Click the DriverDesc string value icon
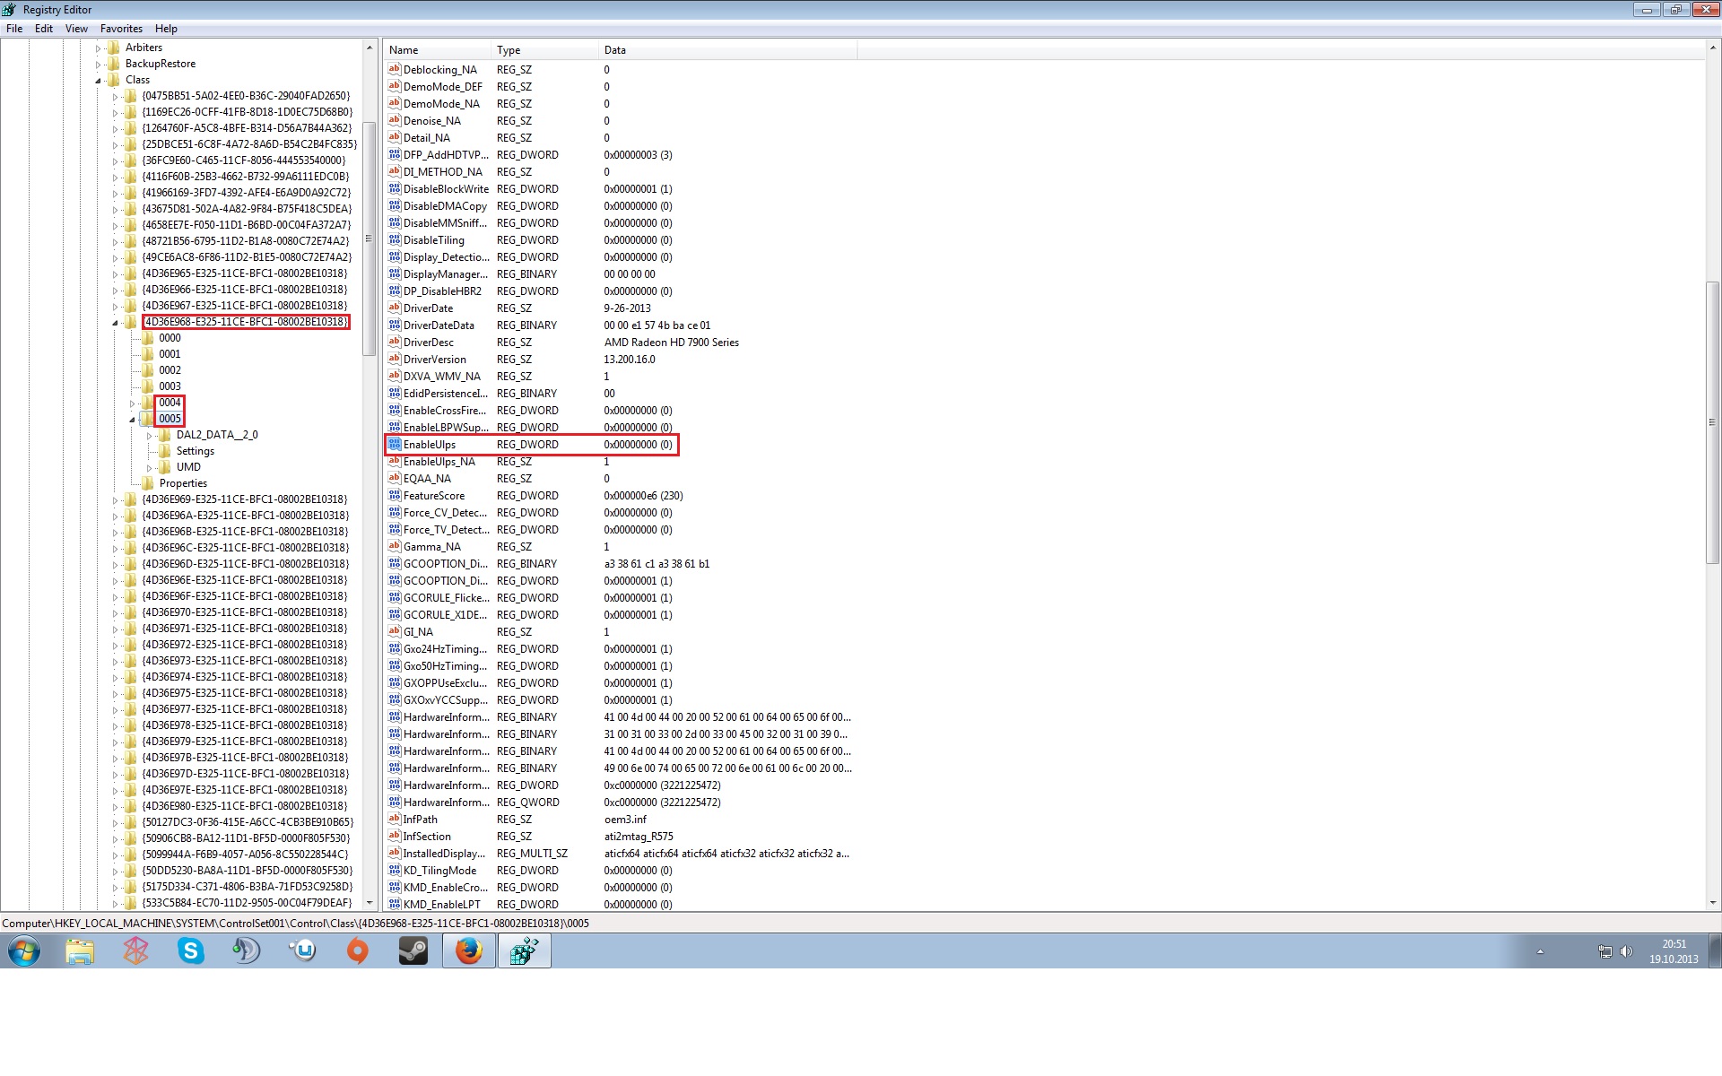 coord(394,343)
